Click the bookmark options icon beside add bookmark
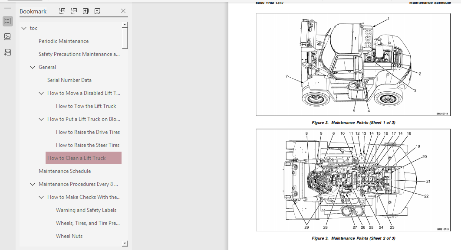Screen dimensions: 461x250 click(97, 11)
